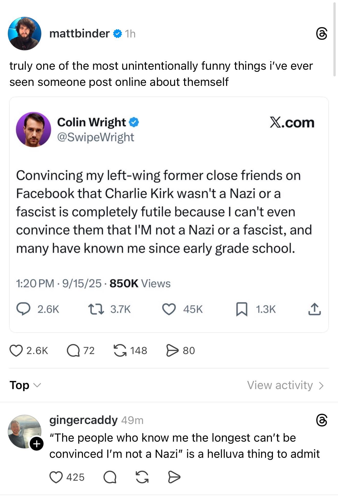Open mattbinder's profile from username
This screenshot has width=338, height=497.
(x=79, y=34)
